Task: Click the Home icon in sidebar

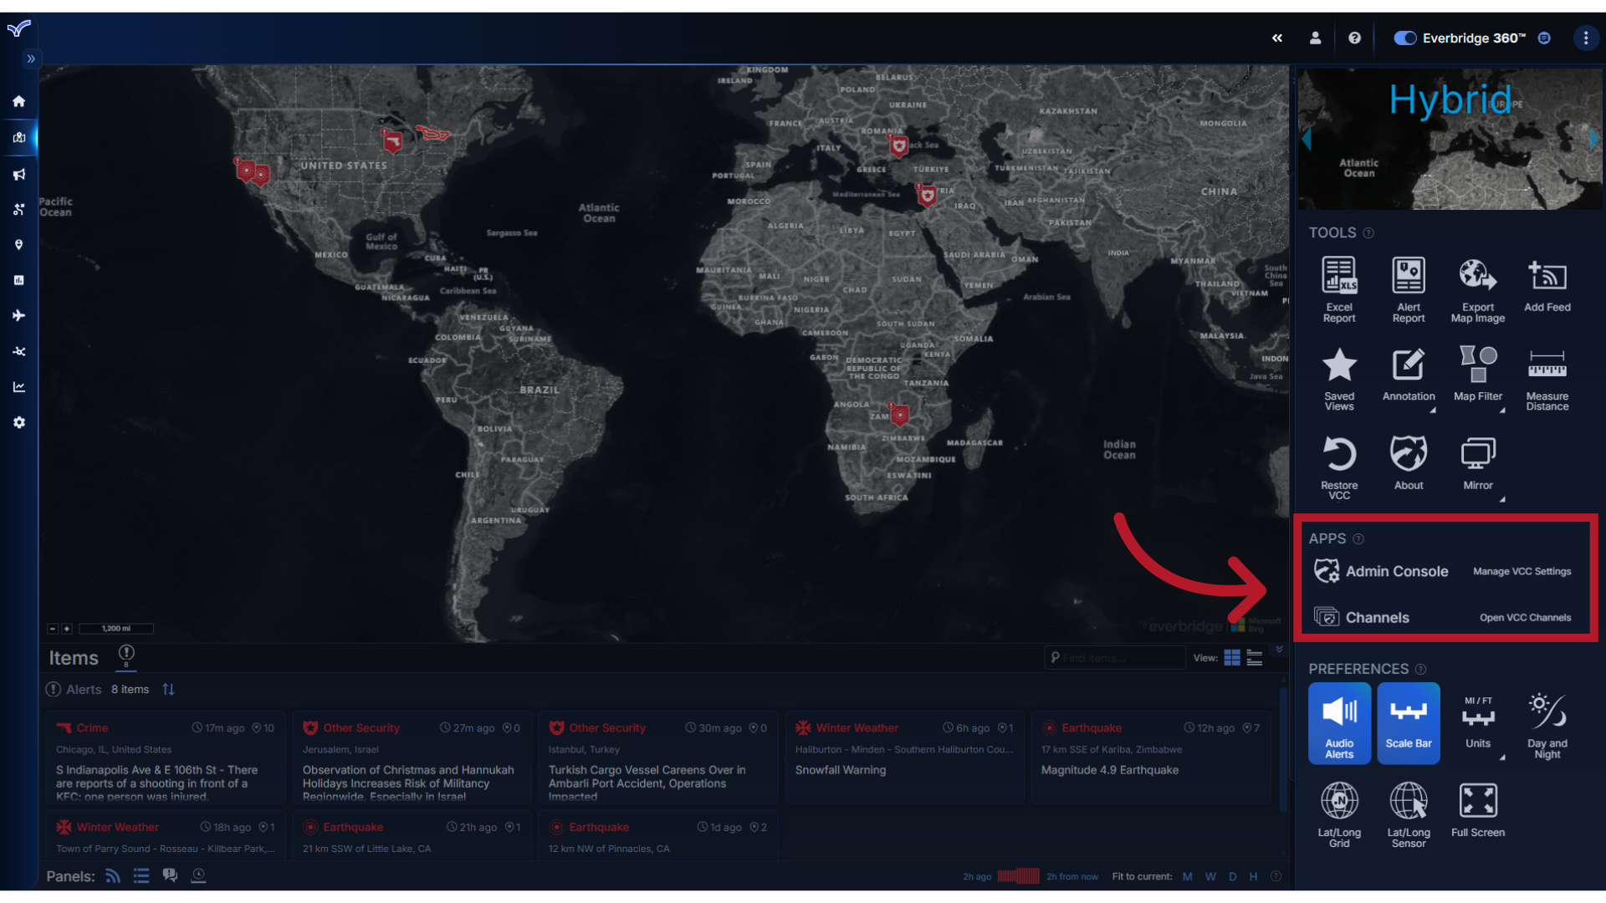Action: [x=18, y=100]
